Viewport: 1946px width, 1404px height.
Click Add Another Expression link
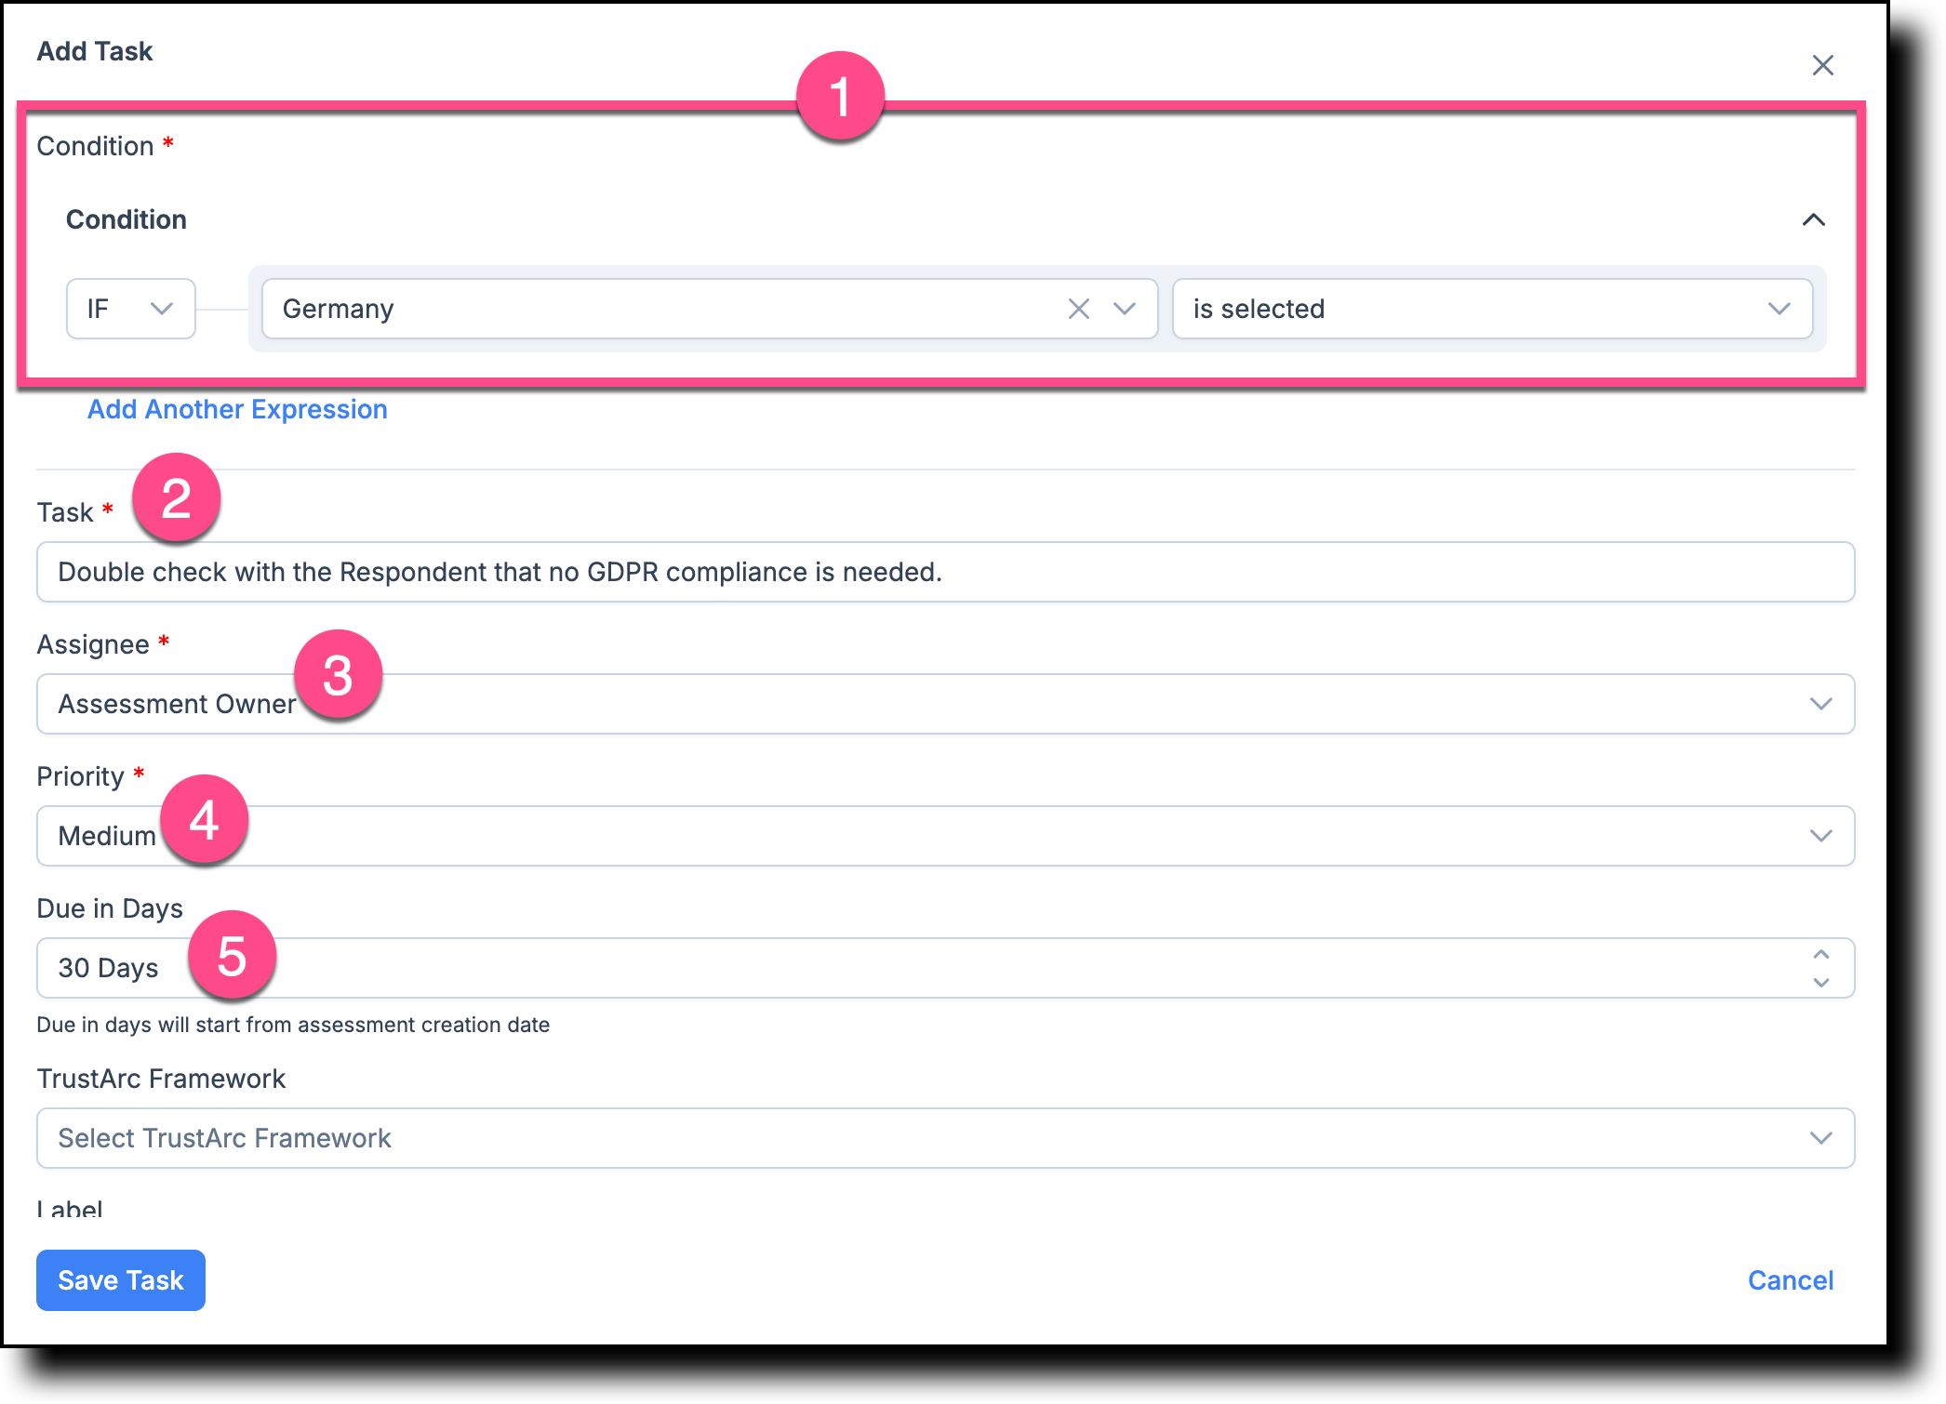[237, 409]
